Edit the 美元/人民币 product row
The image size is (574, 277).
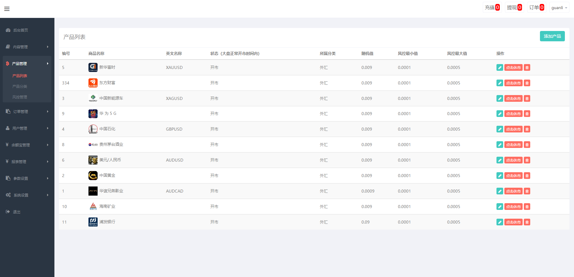coord(500,160)
